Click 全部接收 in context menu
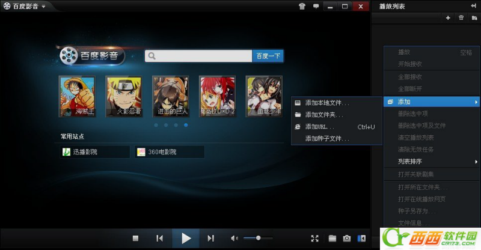 click(431, 77)
